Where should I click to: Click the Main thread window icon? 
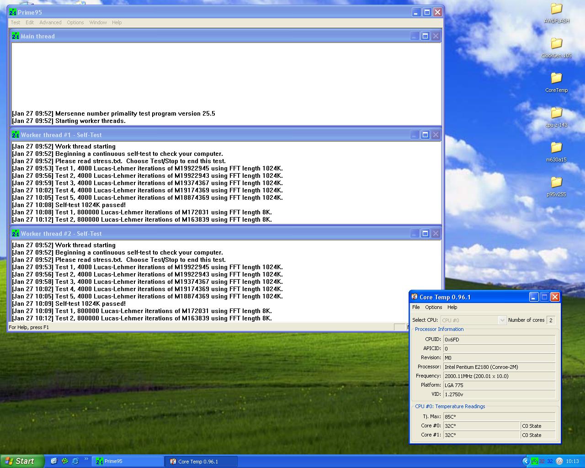pos(16,36)
